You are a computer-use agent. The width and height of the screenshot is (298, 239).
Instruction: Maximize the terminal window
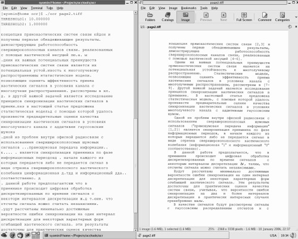point(132,2)
